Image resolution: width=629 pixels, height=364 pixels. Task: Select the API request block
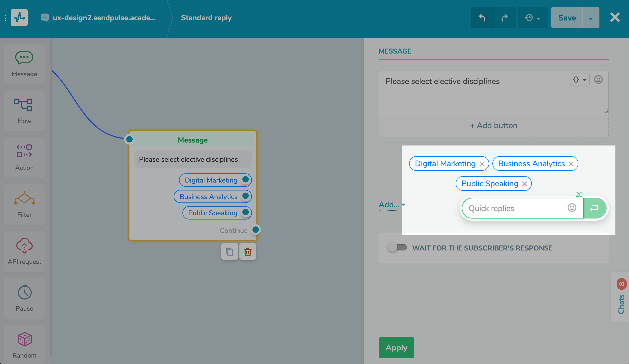(24, 251)
